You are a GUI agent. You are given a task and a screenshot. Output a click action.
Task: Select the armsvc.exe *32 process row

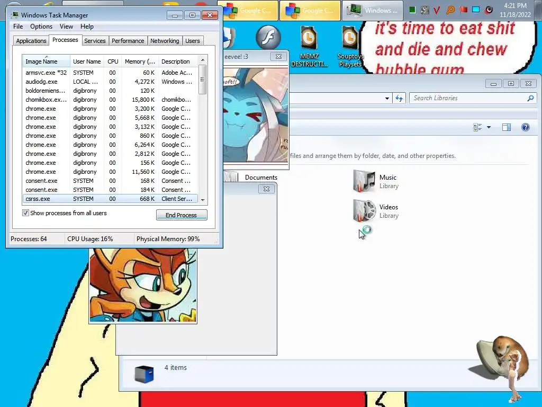pos(110,73)
